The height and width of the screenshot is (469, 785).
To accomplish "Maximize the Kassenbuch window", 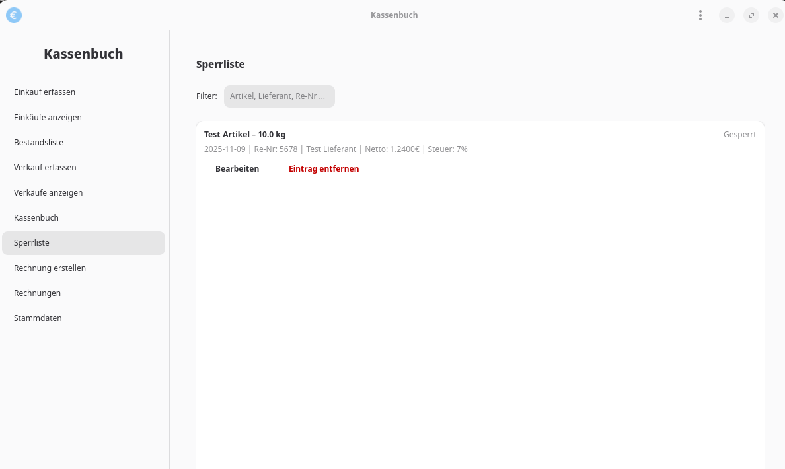I will pyautogui.click(x=751, y=15).
